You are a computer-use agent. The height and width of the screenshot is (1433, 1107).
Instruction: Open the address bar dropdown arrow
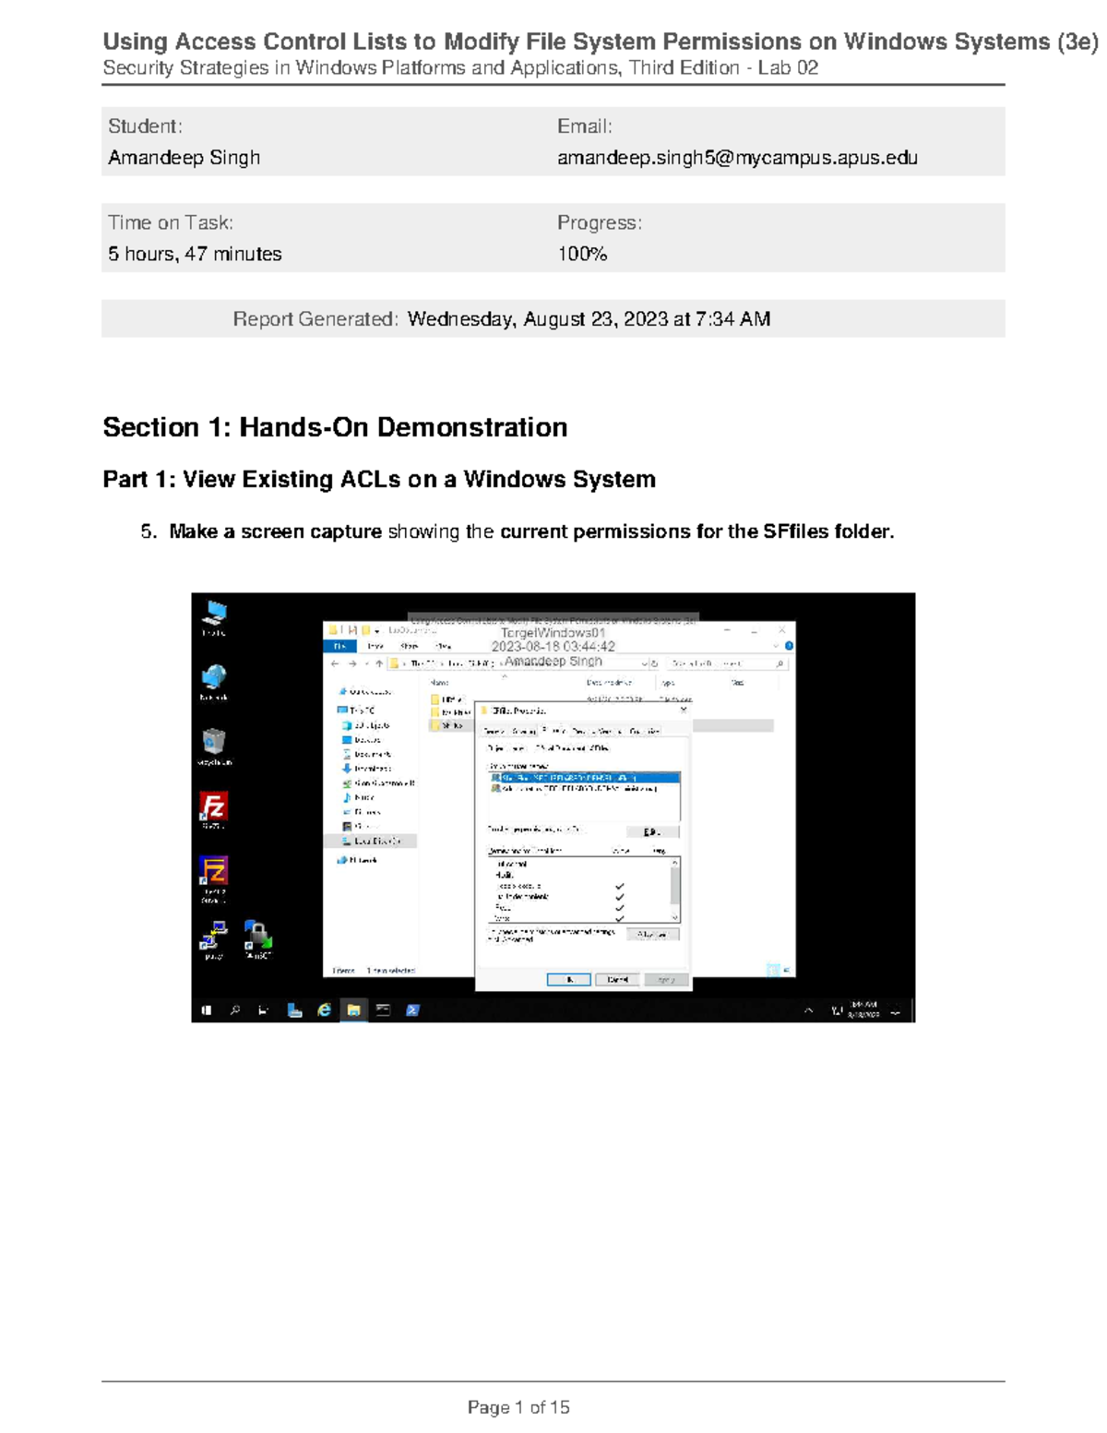[646, 663]
